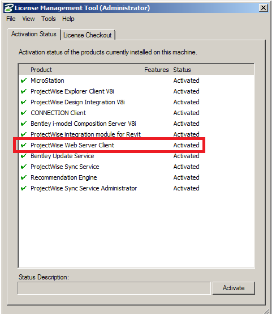Click the checkmark beside ProjectWise Design Integration V8i

(24, 102)
